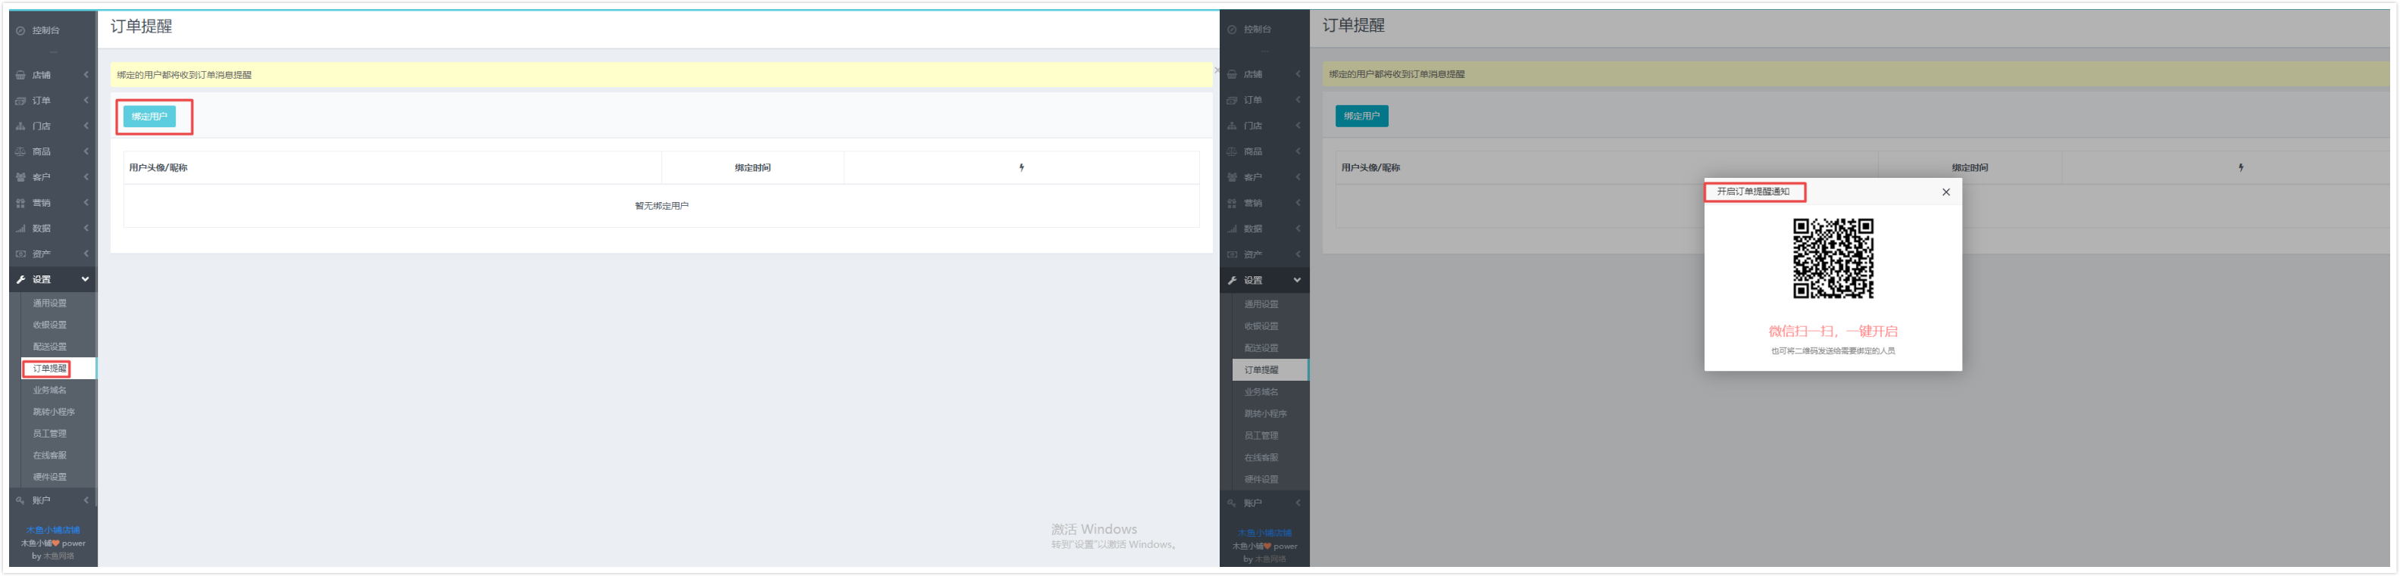Image resolution: width=2400 pixels, height=576 pixels.
Task: Click the 商品 goods icon in left sidebar
Action: [x=20, y=151]
